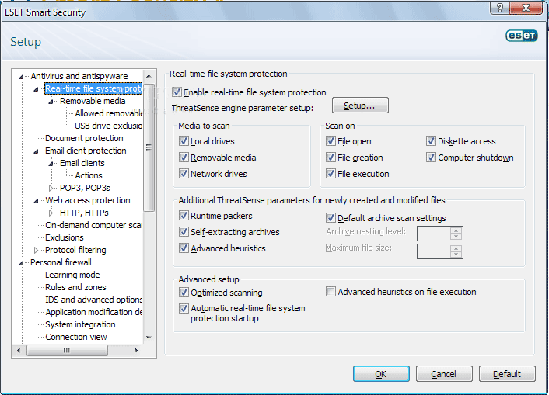This screenshot has width=549, height=395.
Task: Toggle Network drives checkbox
Action: (184, 173)
